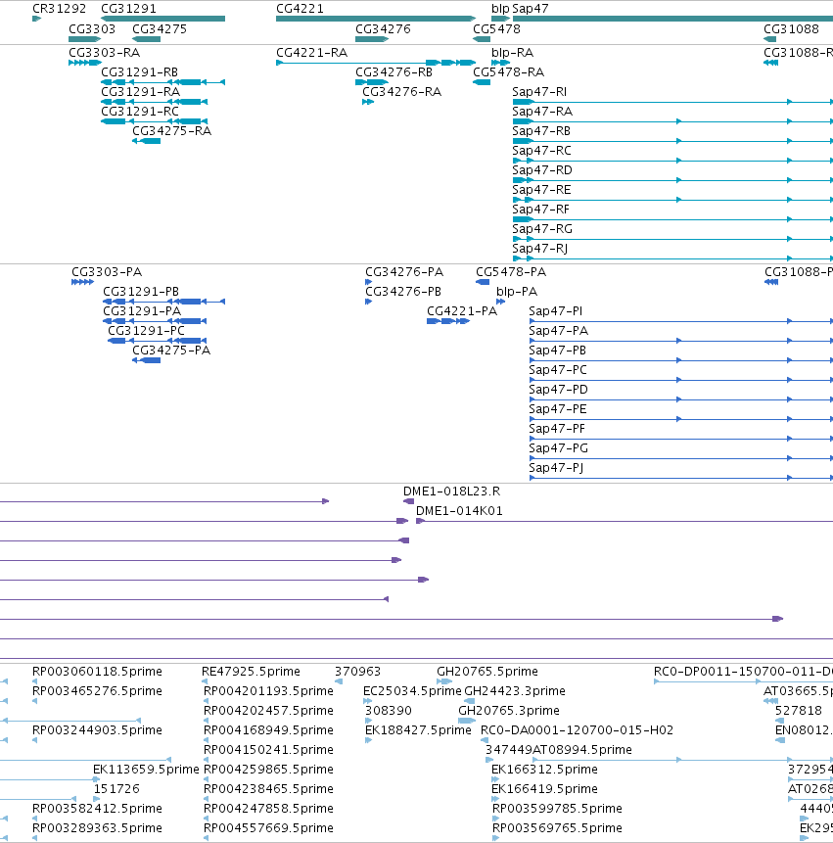This screenshot has width=833, height=843.
Task: Click the "CG4221" gene label
Action: coord(300,9)
